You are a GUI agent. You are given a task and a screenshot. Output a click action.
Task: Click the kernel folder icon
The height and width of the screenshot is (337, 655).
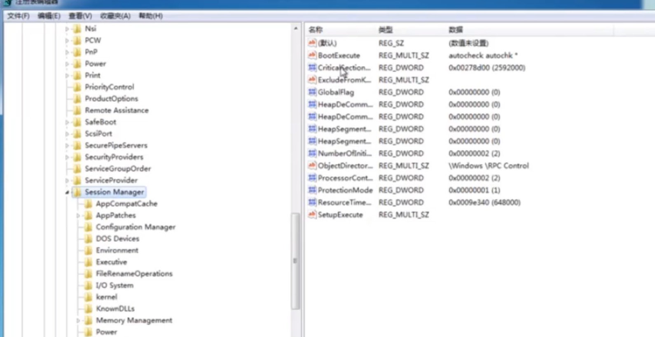click(88, 297)
